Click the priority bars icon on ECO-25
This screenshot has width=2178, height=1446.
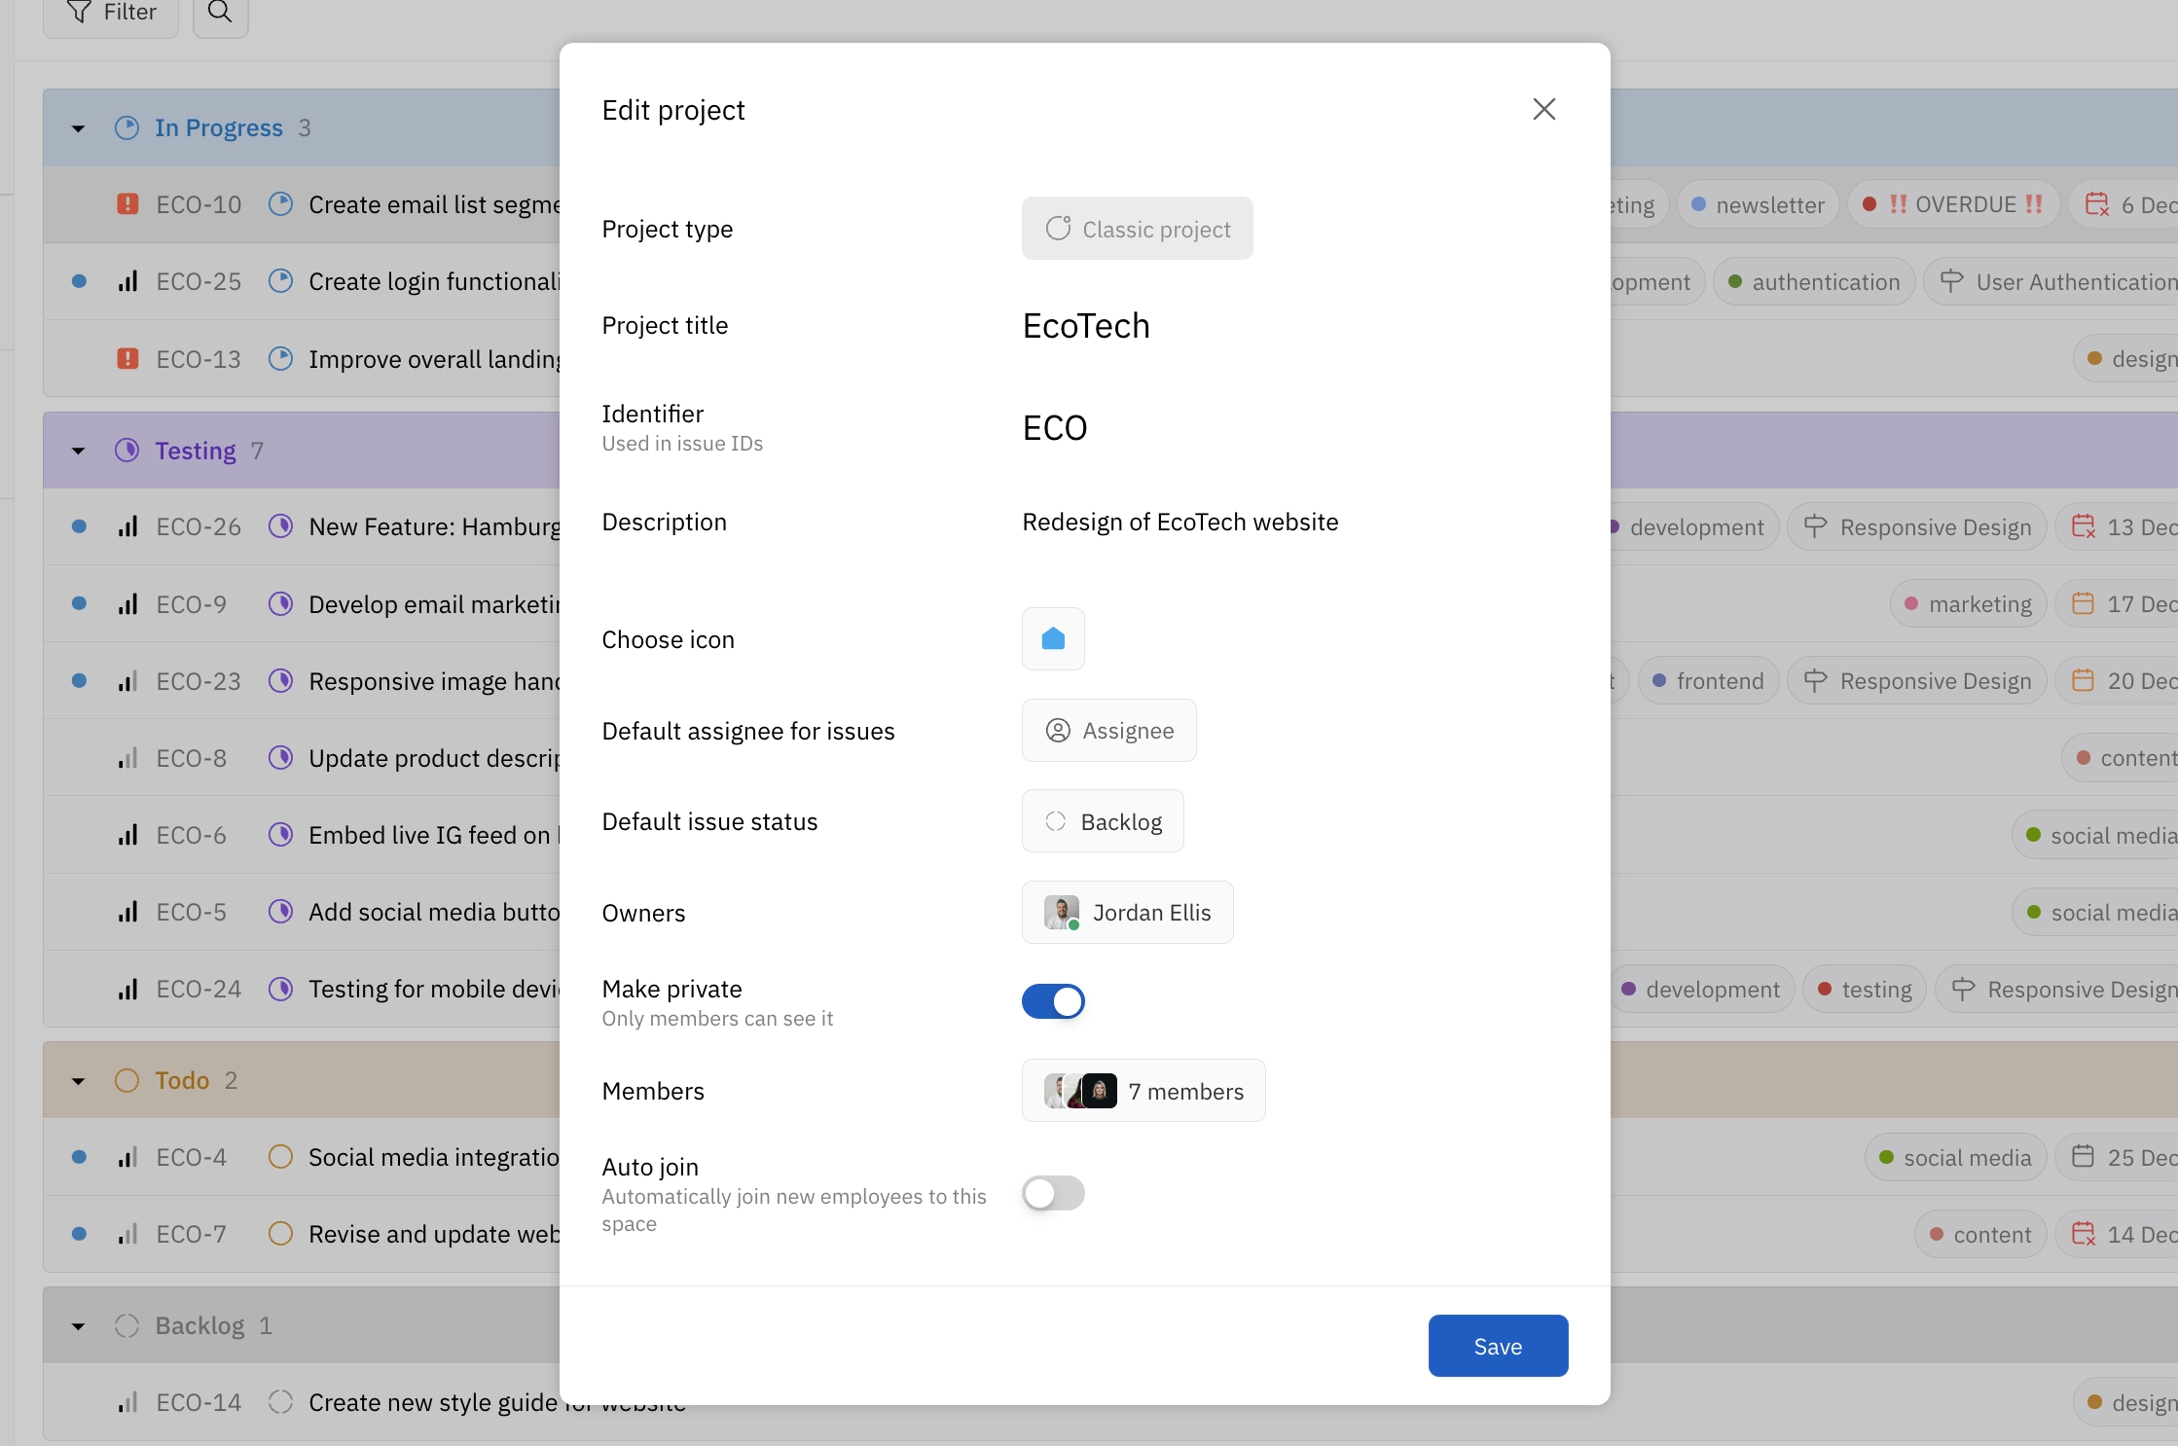click(127, 281)
